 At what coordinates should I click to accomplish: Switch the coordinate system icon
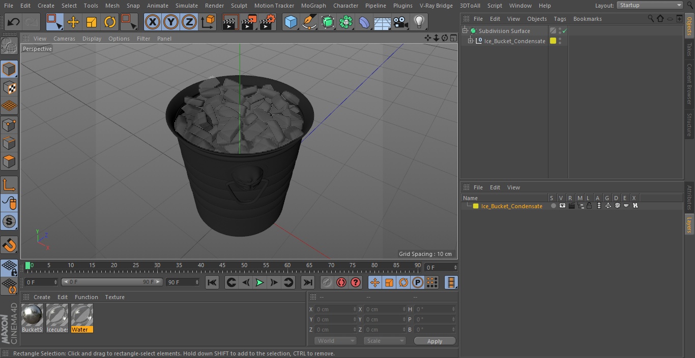coord(208,22)
